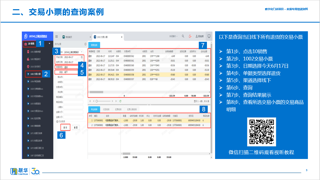Click the detail table horizontal scrollbar
The height and width of the screenshot is (180, 320).
127,153
